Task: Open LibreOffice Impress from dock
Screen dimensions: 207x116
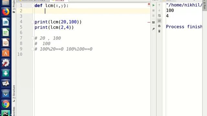Action: tap(5, 43)
